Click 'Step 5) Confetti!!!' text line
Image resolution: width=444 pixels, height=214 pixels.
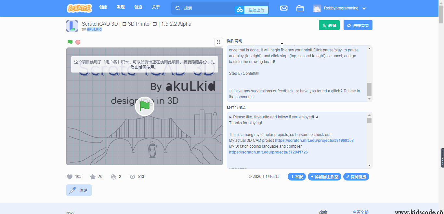244,74
